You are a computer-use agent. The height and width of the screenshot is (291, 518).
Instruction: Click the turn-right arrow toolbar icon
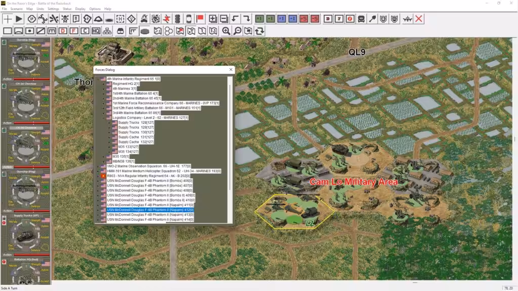246,19
